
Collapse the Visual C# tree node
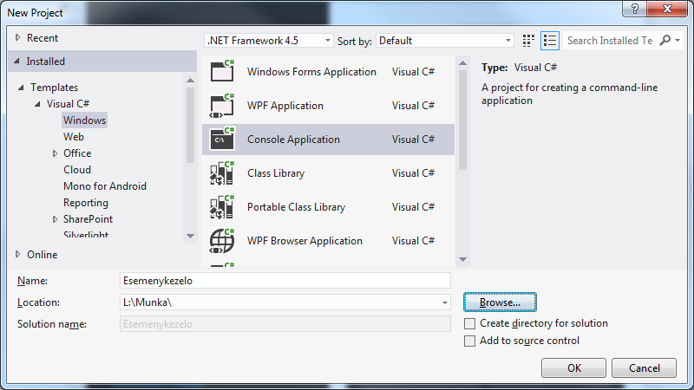tap(37, 104)
